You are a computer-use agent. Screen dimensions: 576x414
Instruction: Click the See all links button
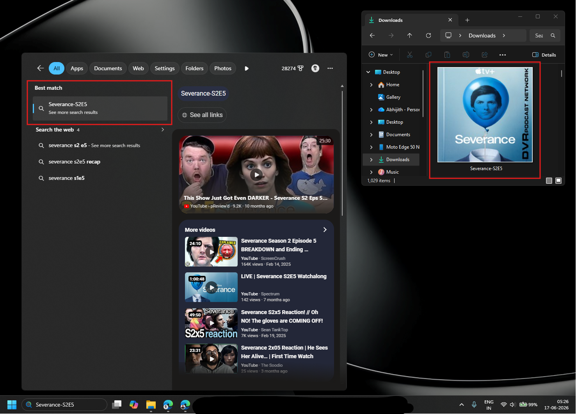pos(202,115)
